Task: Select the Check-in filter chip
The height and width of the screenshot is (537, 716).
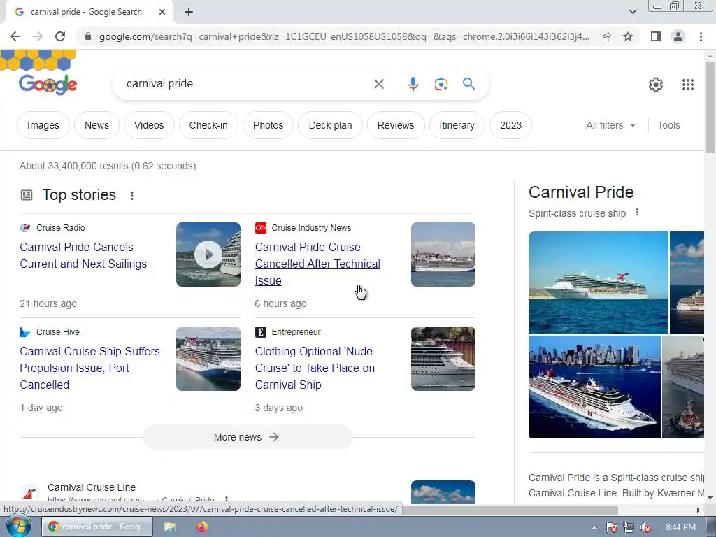Action: pyautogui.click(x=208, y=125)
